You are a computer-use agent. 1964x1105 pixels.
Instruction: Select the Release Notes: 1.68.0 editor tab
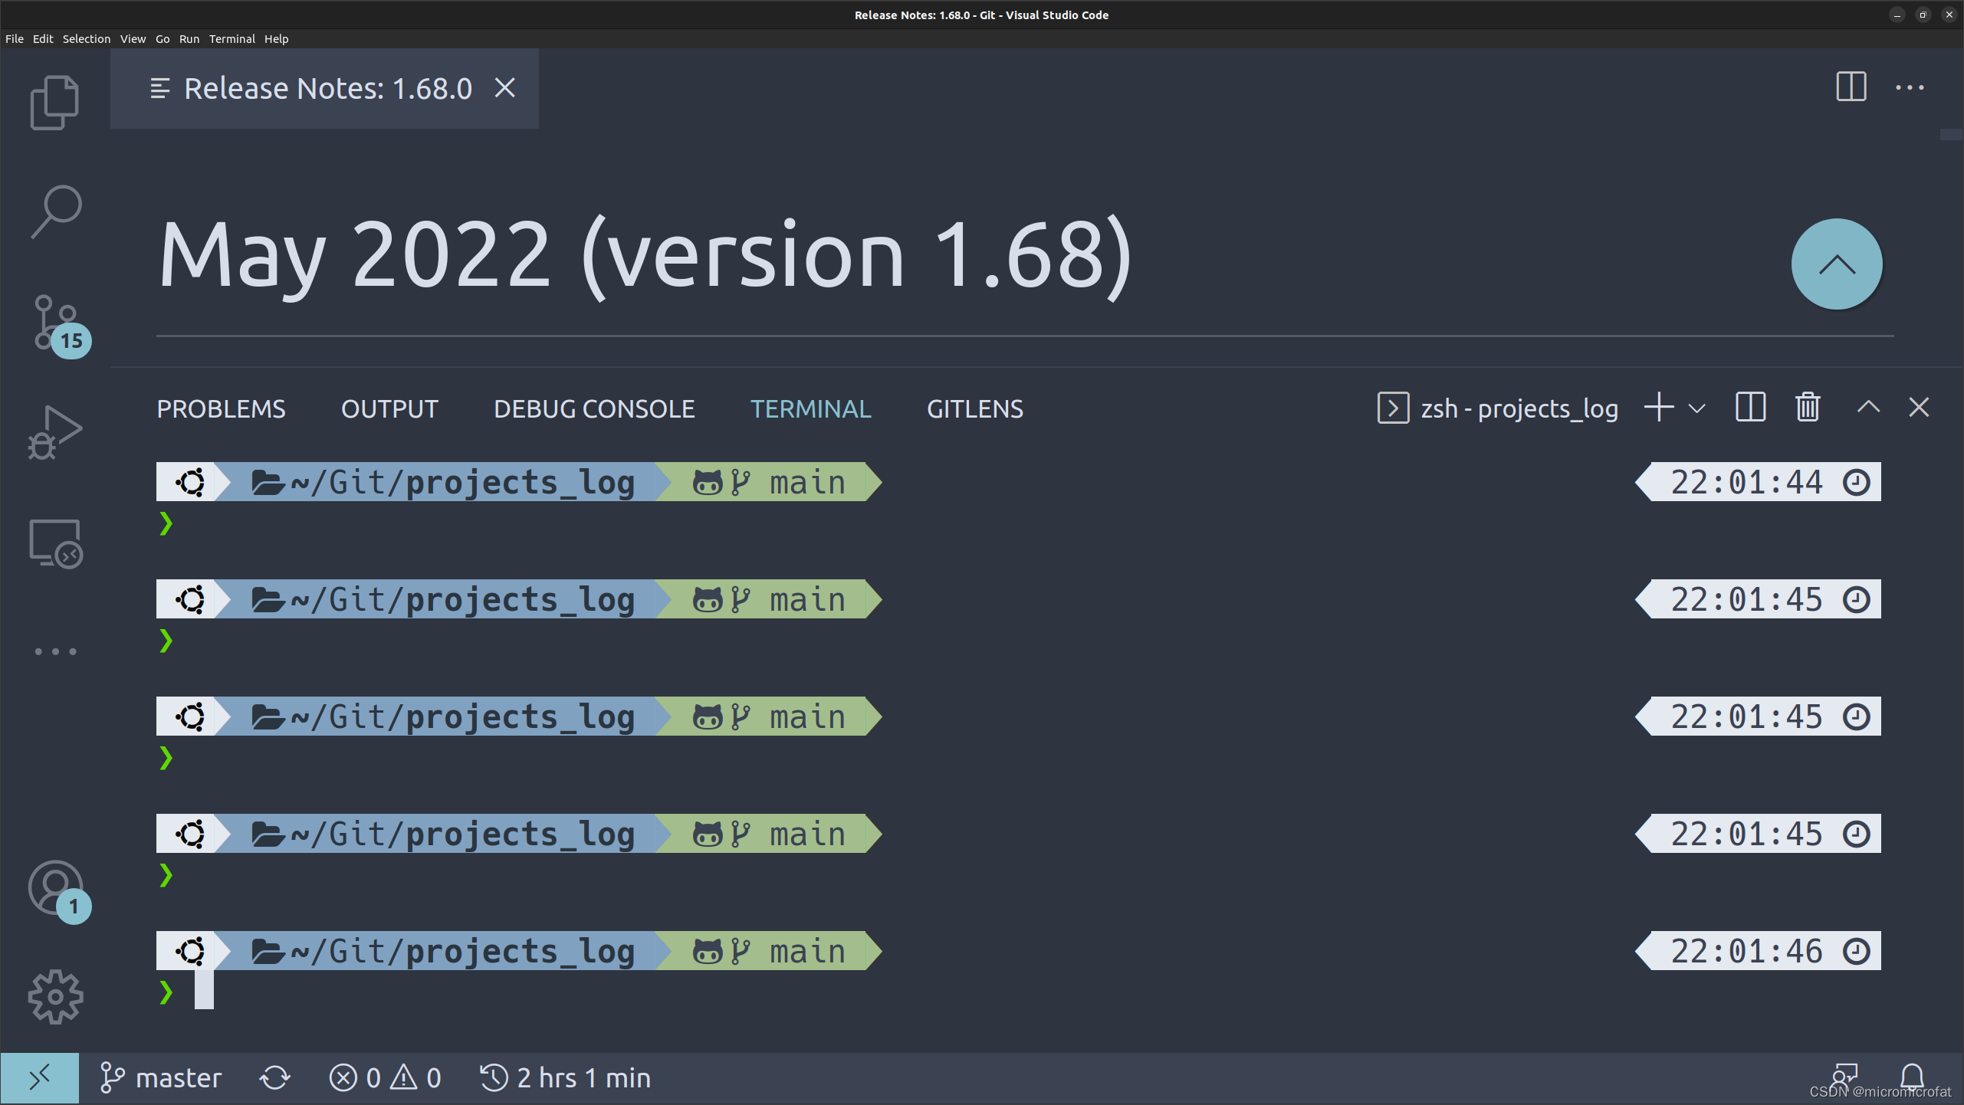point(324,89)
